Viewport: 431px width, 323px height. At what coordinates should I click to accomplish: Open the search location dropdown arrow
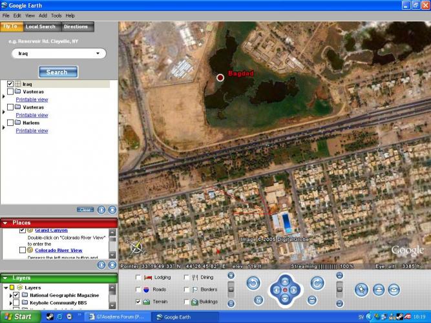pos(98,54)
